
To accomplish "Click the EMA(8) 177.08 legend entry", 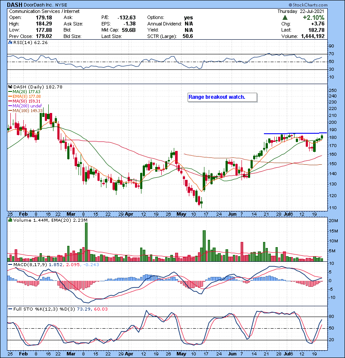I will (25, 97).
